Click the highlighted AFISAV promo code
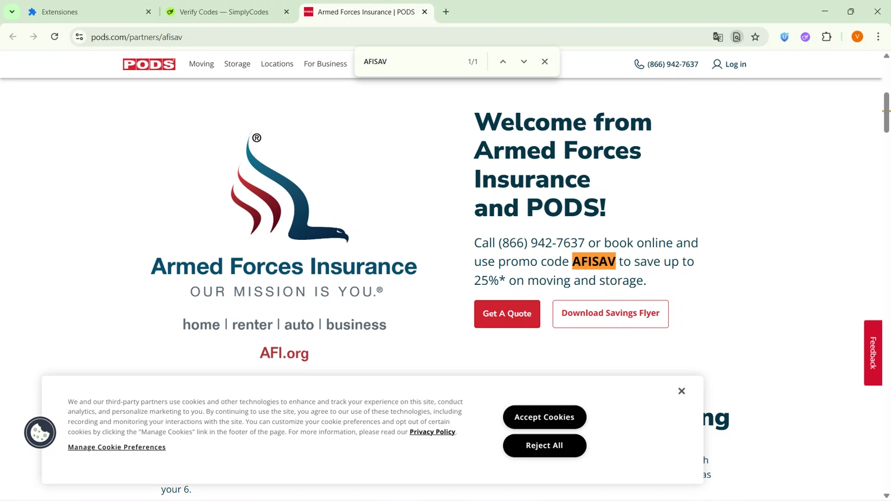The width and height of the screenshot is (891, 501). (x=594, y=261)
